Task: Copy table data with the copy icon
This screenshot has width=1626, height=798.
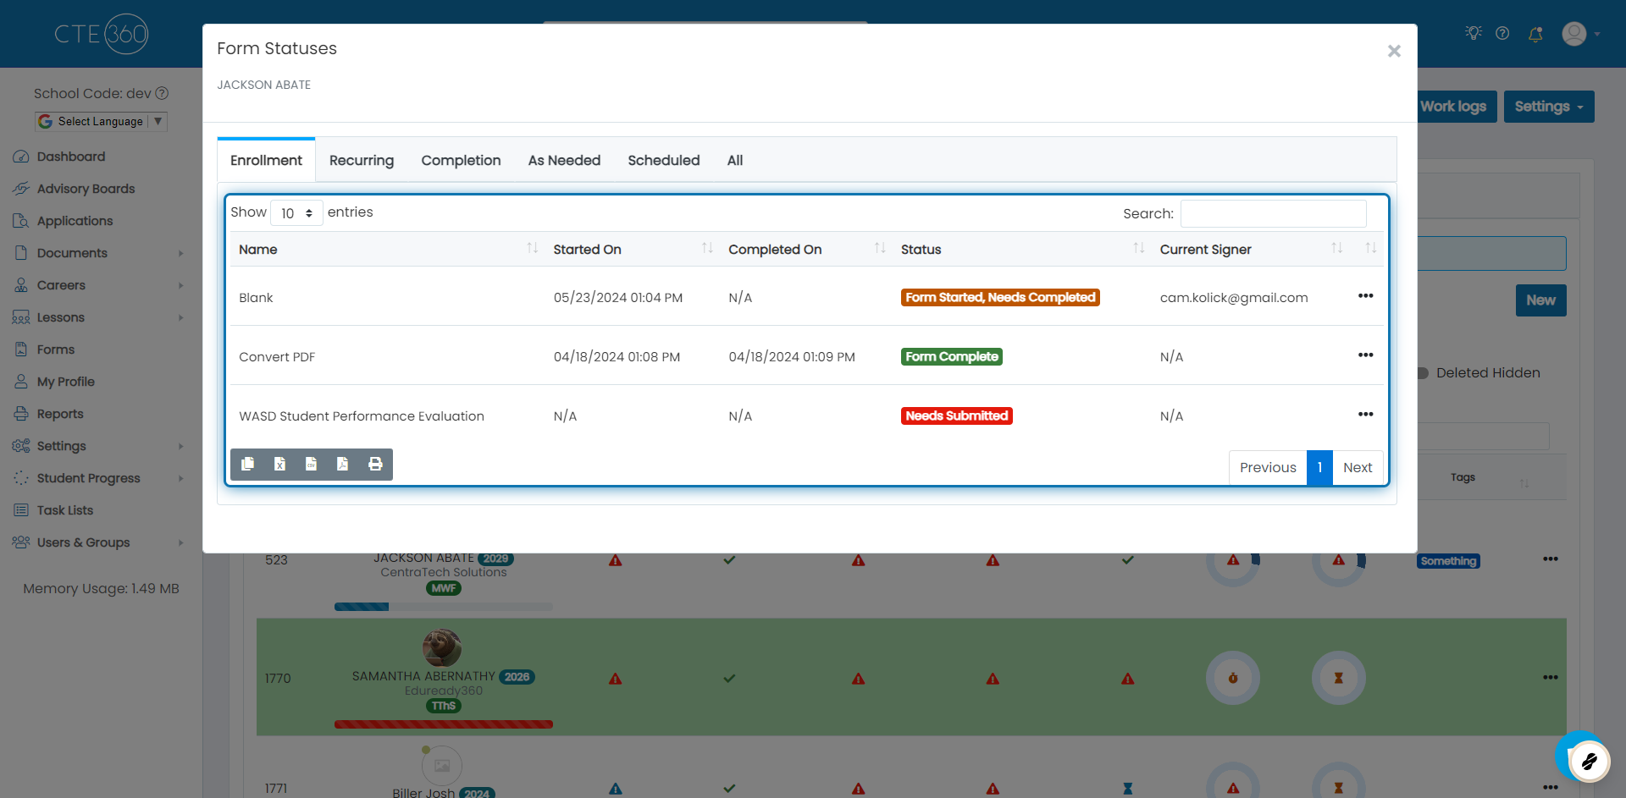Action: coord(248,464)
